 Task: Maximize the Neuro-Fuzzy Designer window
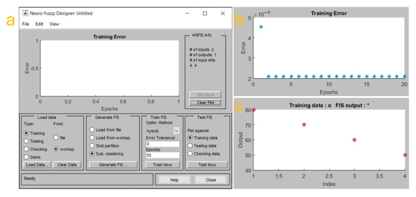click(x=205, y=13)
